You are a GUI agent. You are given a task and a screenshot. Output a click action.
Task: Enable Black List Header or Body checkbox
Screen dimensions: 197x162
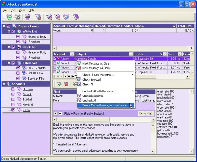coord(18,52)
